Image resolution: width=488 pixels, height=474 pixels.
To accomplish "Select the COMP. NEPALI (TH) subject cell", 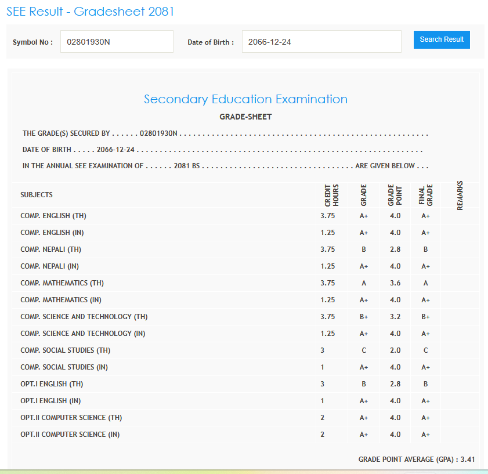I will (50, 249).
